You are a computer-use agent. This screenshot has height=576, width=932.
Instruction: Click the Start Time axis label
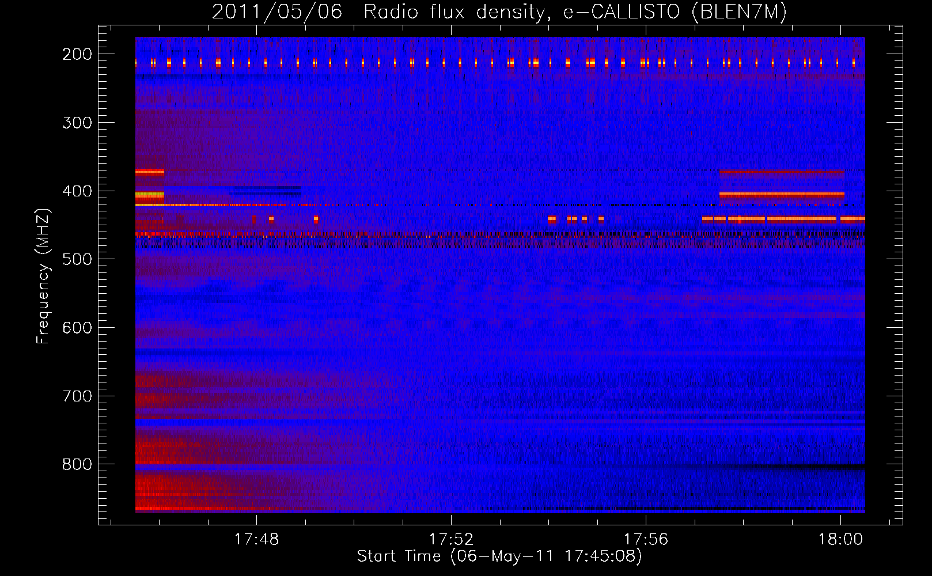(499, 556)
